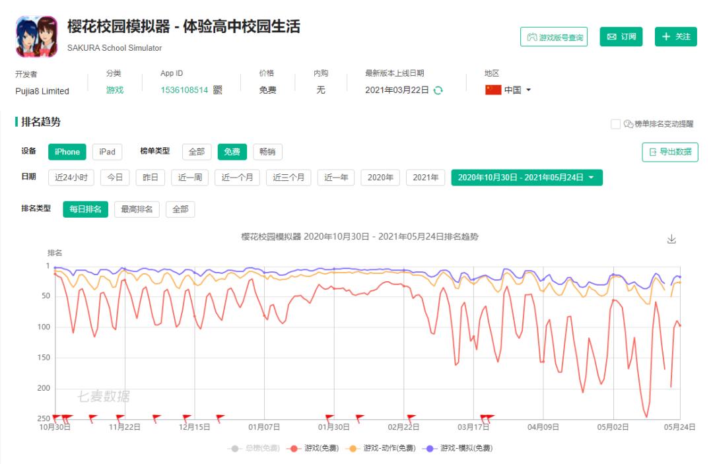
Task: Select the 近三个月 date range
Action: [x=289, y=178]
